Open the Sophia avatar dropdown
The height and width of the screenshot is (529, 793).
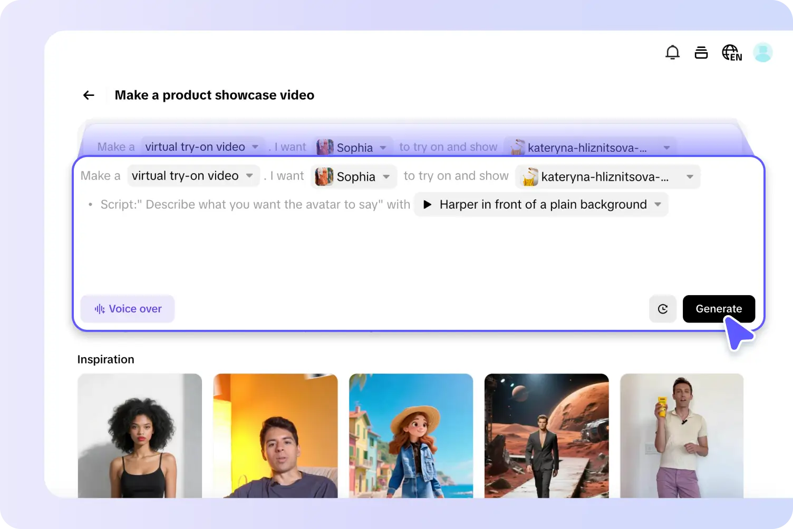coord(386,177)
